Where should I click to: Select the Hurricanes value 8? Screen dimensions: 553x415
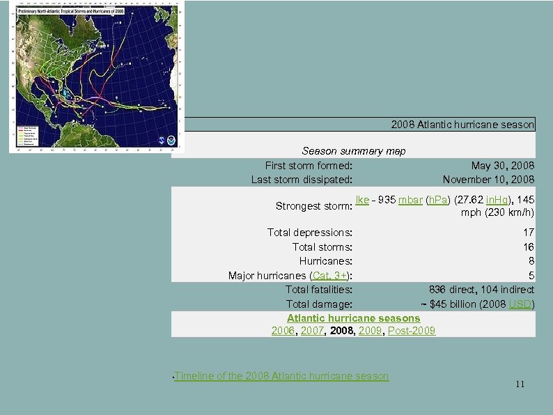(x=531, y=261)
